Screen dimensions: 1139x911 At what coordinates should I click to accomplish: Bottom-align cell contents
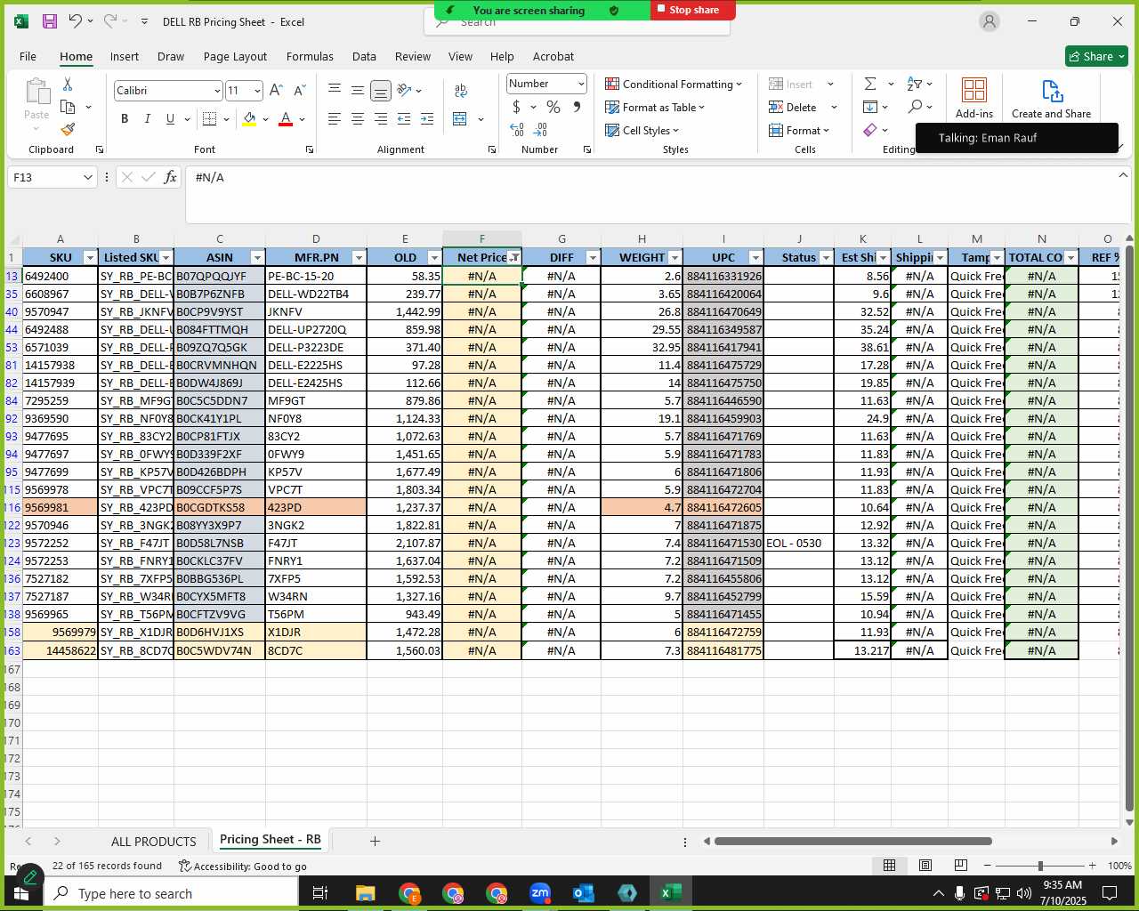pos(381,90)
